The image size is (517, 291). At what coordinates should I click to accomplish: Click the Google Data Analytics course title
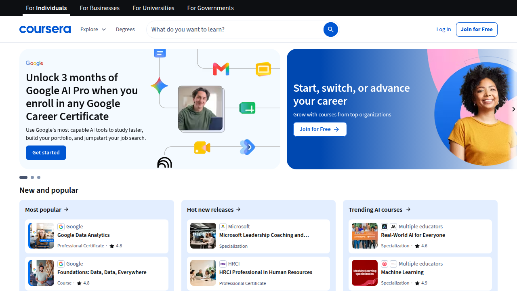(84, 235)
